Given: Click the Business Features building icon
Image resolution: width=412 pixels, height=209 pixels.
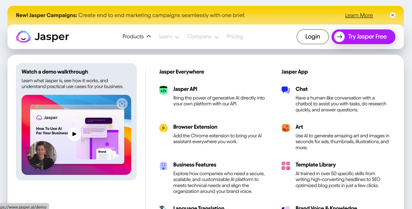Looking at the screenshot, I should pos(163,166).
